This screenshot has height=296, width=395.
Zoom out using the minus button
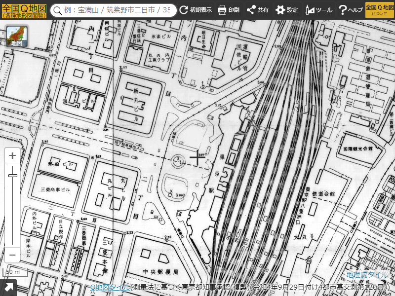pyautogui.click(x=13, y=255)
